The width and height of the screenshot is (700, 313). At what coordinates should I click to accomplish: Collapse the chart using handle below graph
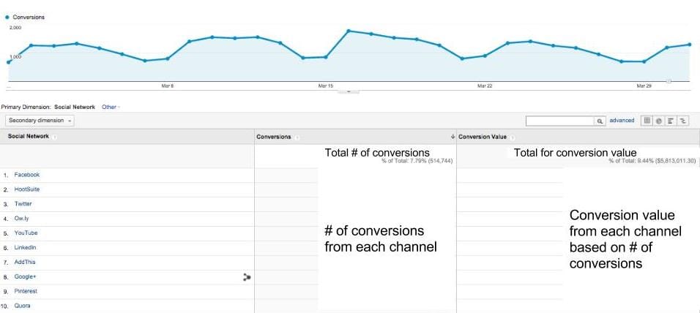349,91
